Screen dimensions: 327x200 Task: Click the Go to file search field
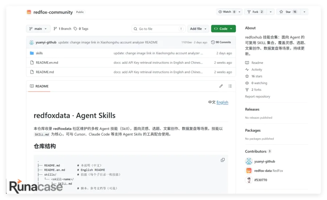158,29
